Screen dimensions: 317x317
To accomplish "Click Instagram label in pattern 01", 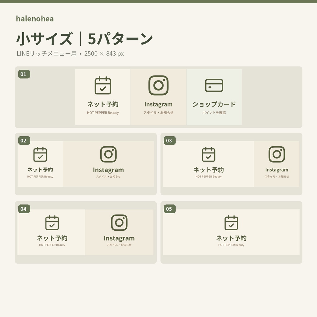I will 158,104.
